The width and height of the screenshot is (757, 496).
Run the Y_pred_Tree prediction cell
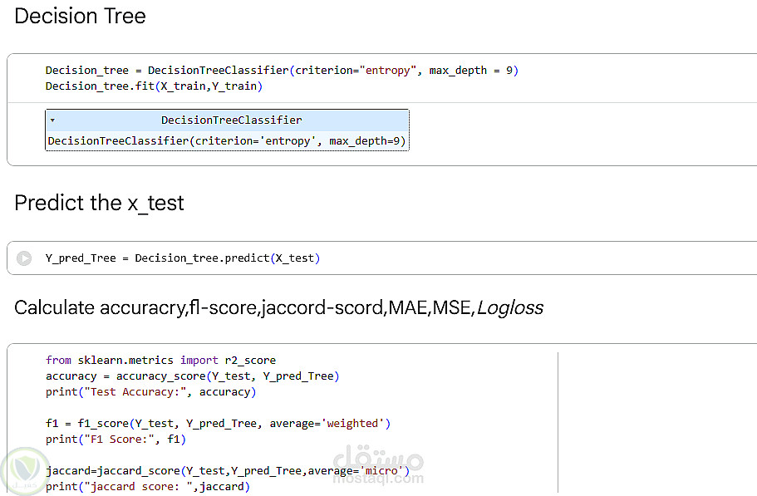(24, 258)
